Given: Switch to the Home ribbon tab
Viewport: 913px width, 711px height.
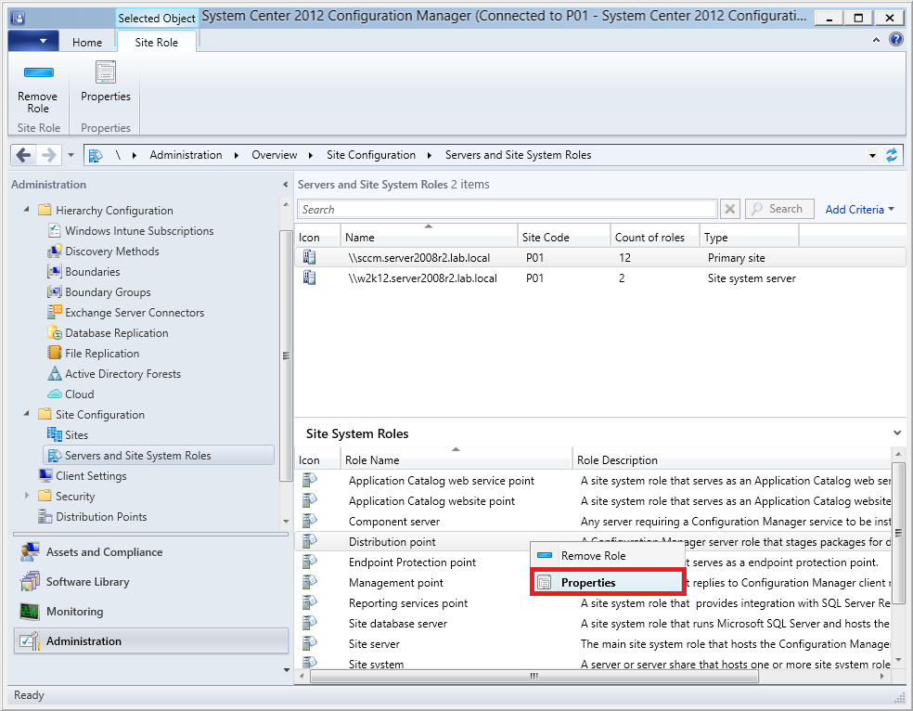Looking at the screenshot, I should click(x=87, y=43).
